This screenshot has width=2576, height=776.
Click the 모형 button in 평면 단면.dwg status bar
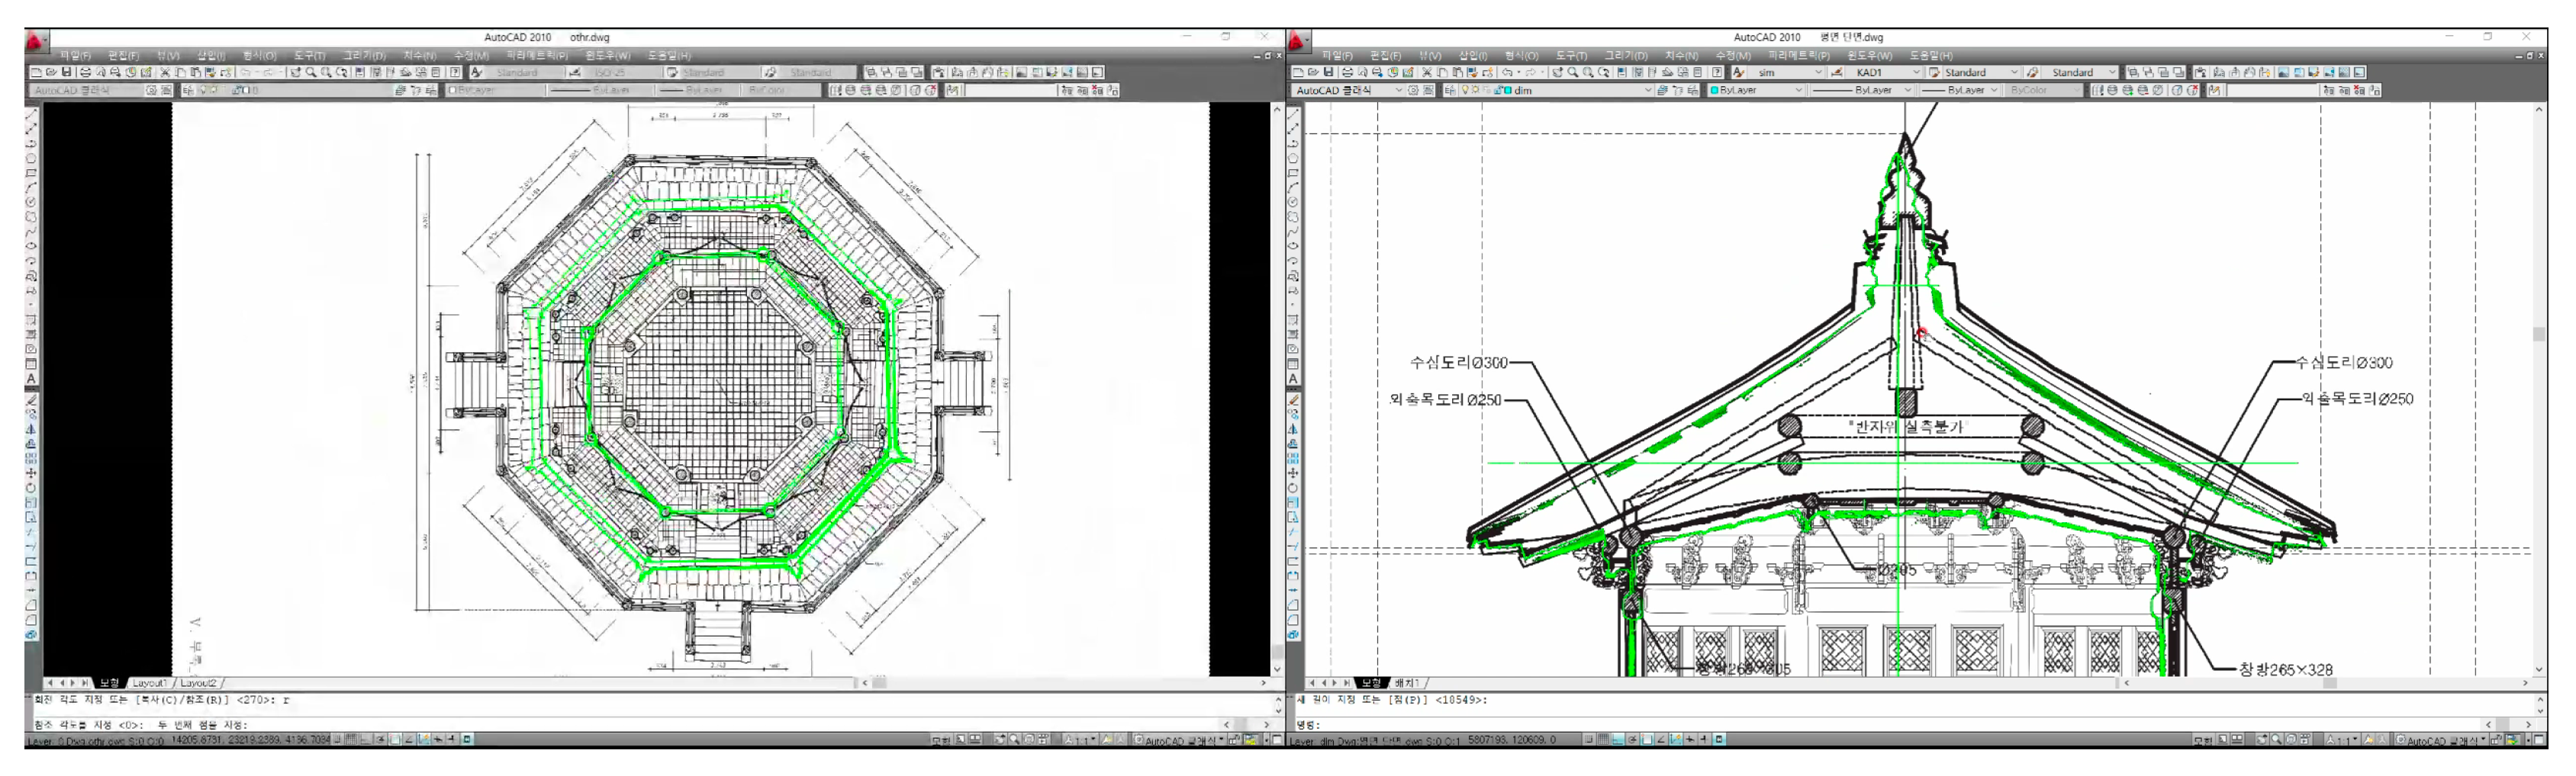2202,741
